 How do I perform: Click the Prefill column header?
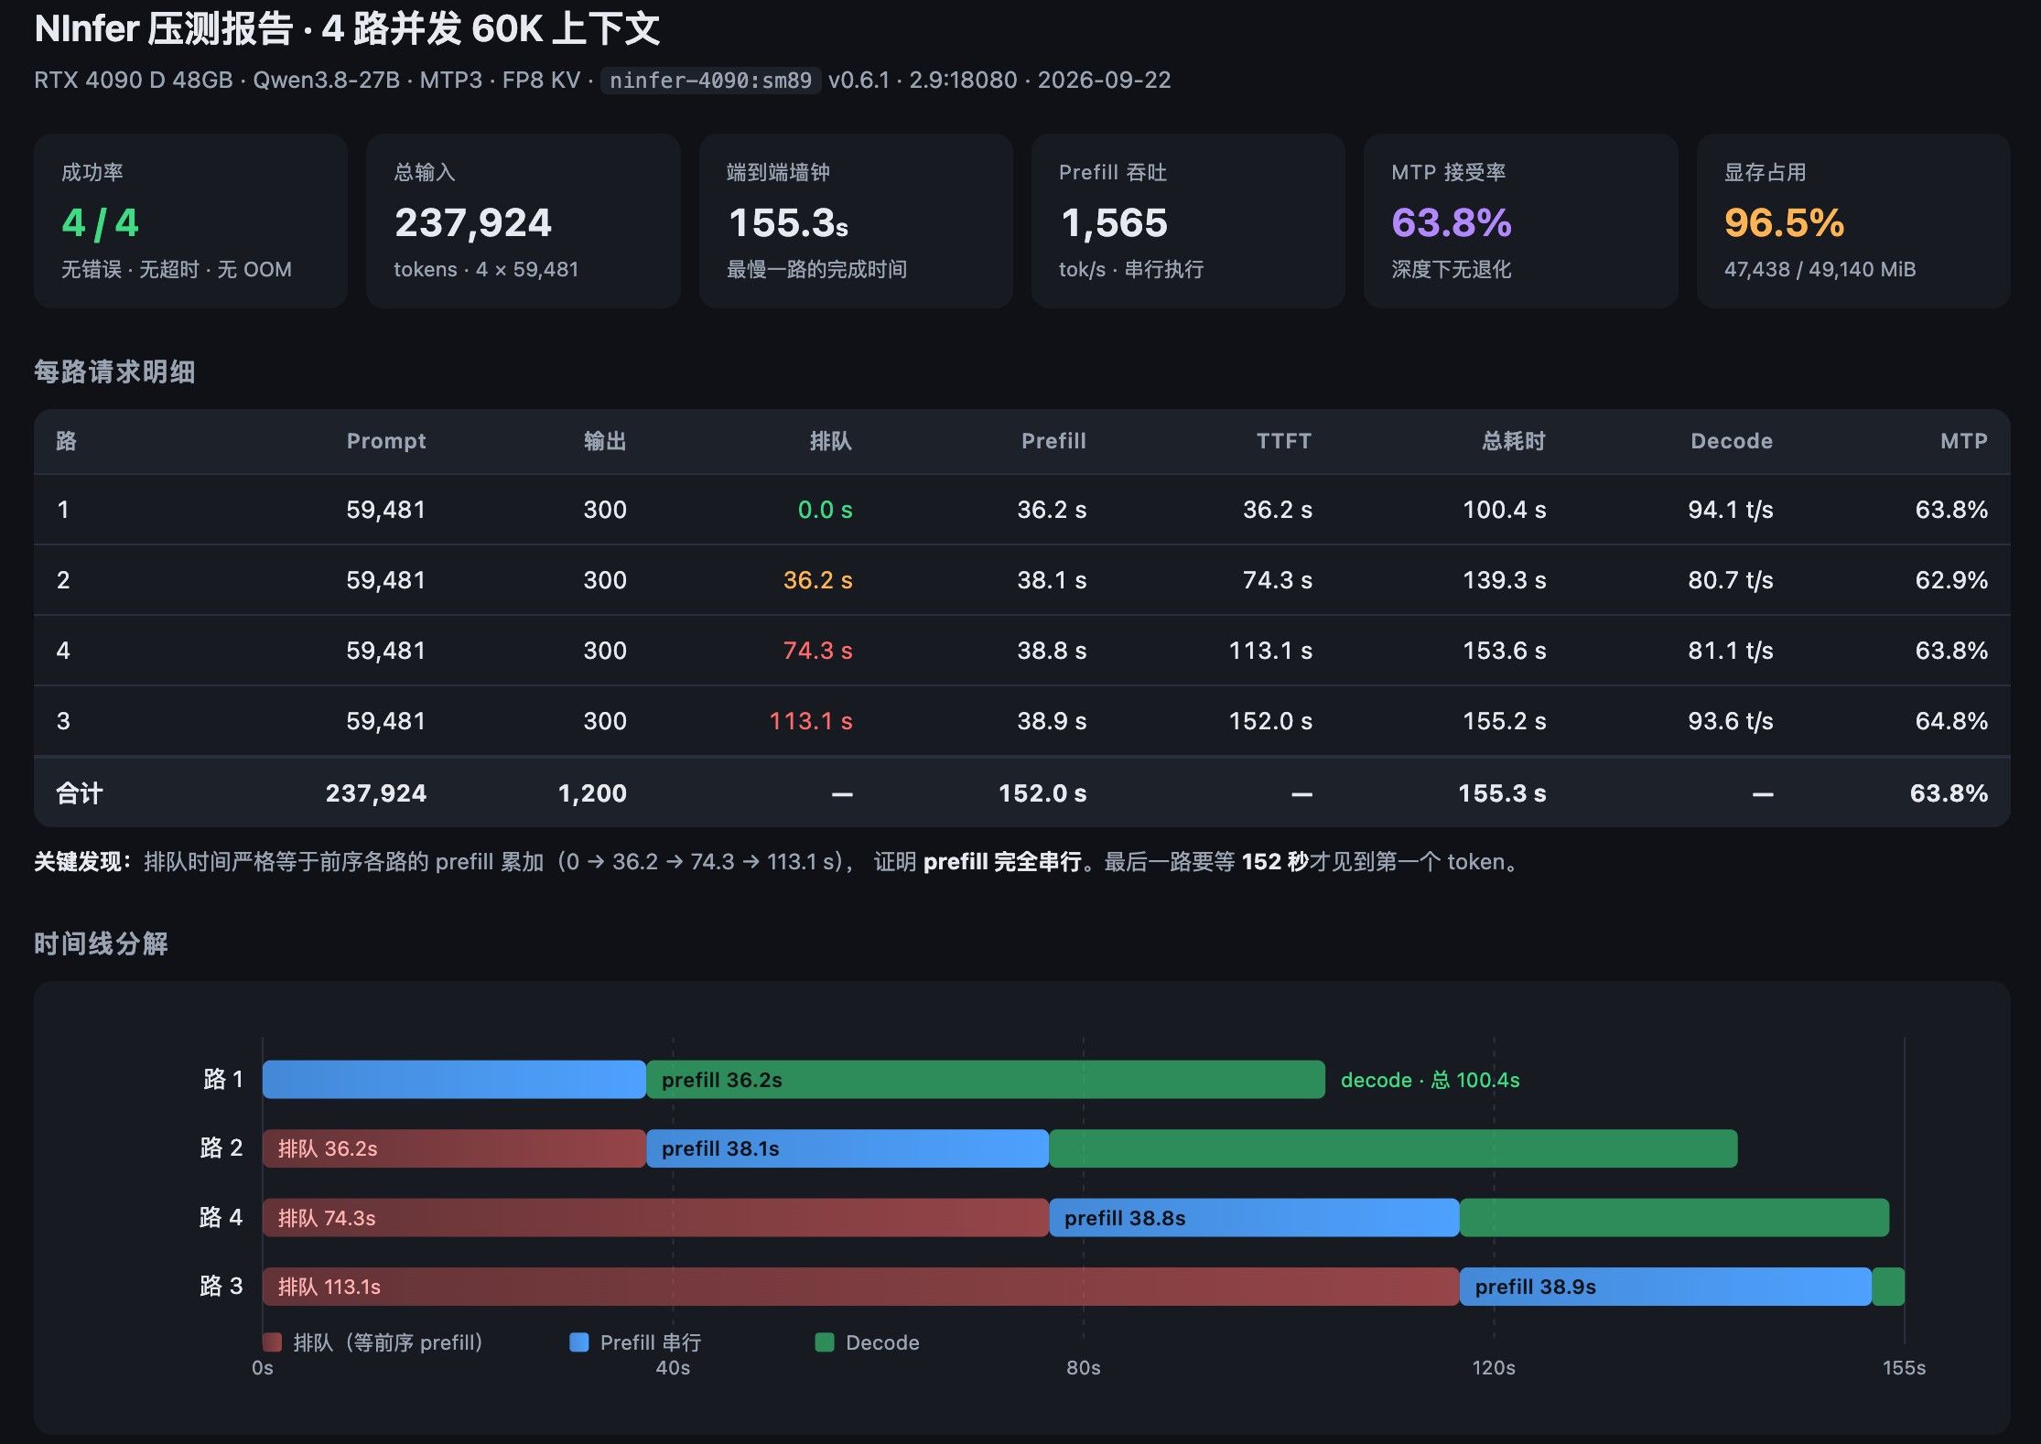click(1053, 441)
